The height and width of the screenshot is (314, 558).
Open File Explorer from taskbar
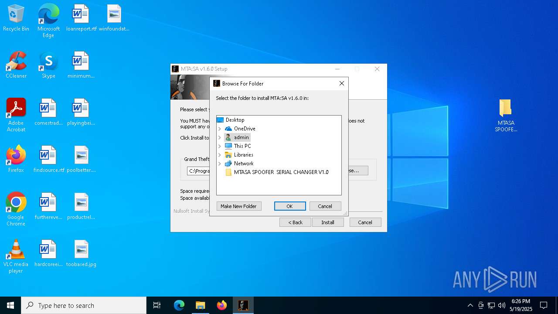[x=200, y=305]
